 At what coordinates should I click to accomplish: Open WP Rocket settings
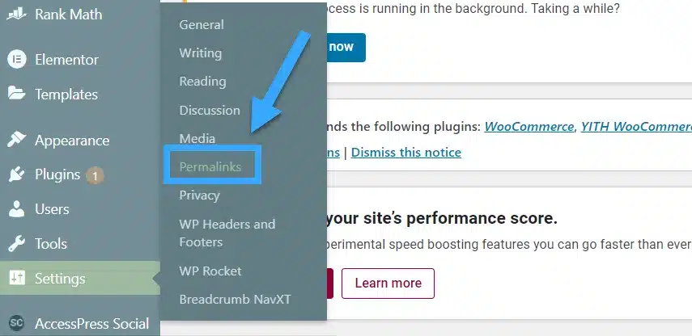coord(210,271)
